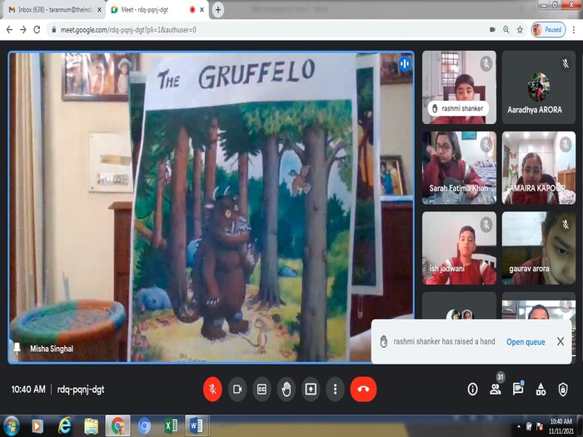Screen dimensions: 583x437
Task: Open chat with everyone panel
Action: point(518,389)
